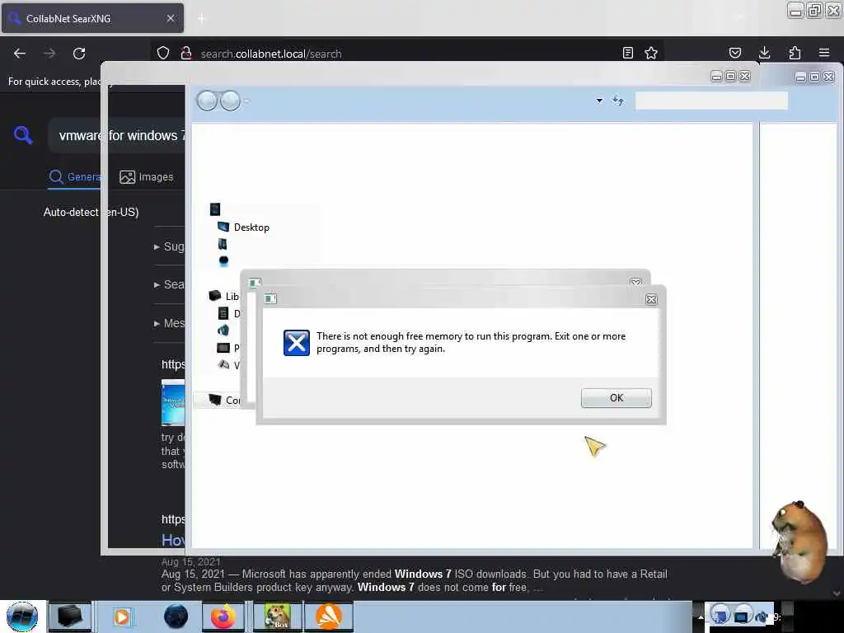844x633 pixels.
Task: Click the Explorer search box
Action: (711, 101)
